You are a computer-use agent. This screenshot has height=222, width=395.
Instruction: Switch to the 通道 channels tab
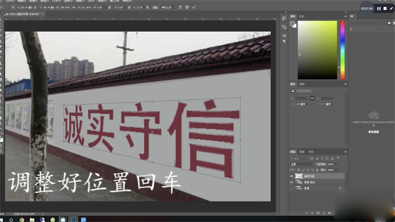302,152
